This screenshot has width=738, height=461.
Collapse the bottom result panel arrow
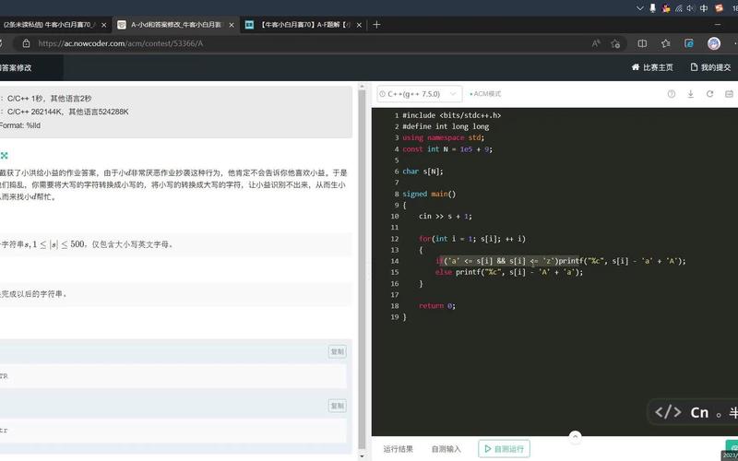click(575, 436)
